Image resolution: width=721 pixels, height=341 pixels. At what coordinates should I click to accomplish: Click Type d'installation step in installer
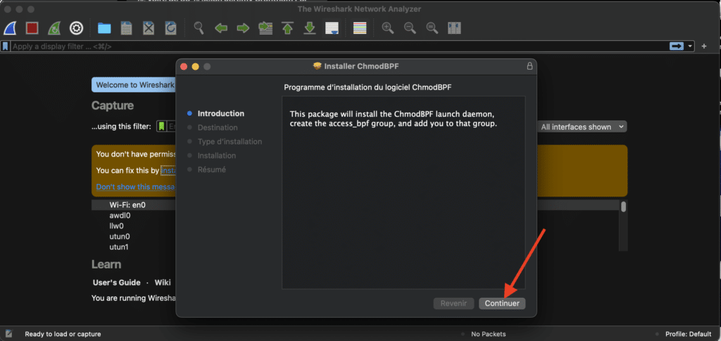tap(230, 142)
